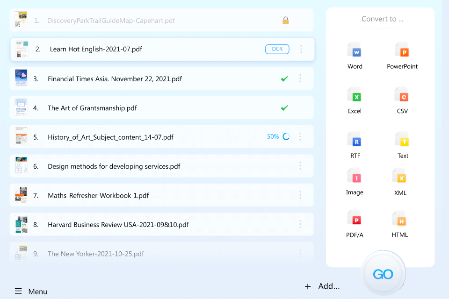Screen dimensions: 449x299
Task: Click the lock icon on DiscoveryParkTrailGuideMap file
Action: tap(285, 20)
